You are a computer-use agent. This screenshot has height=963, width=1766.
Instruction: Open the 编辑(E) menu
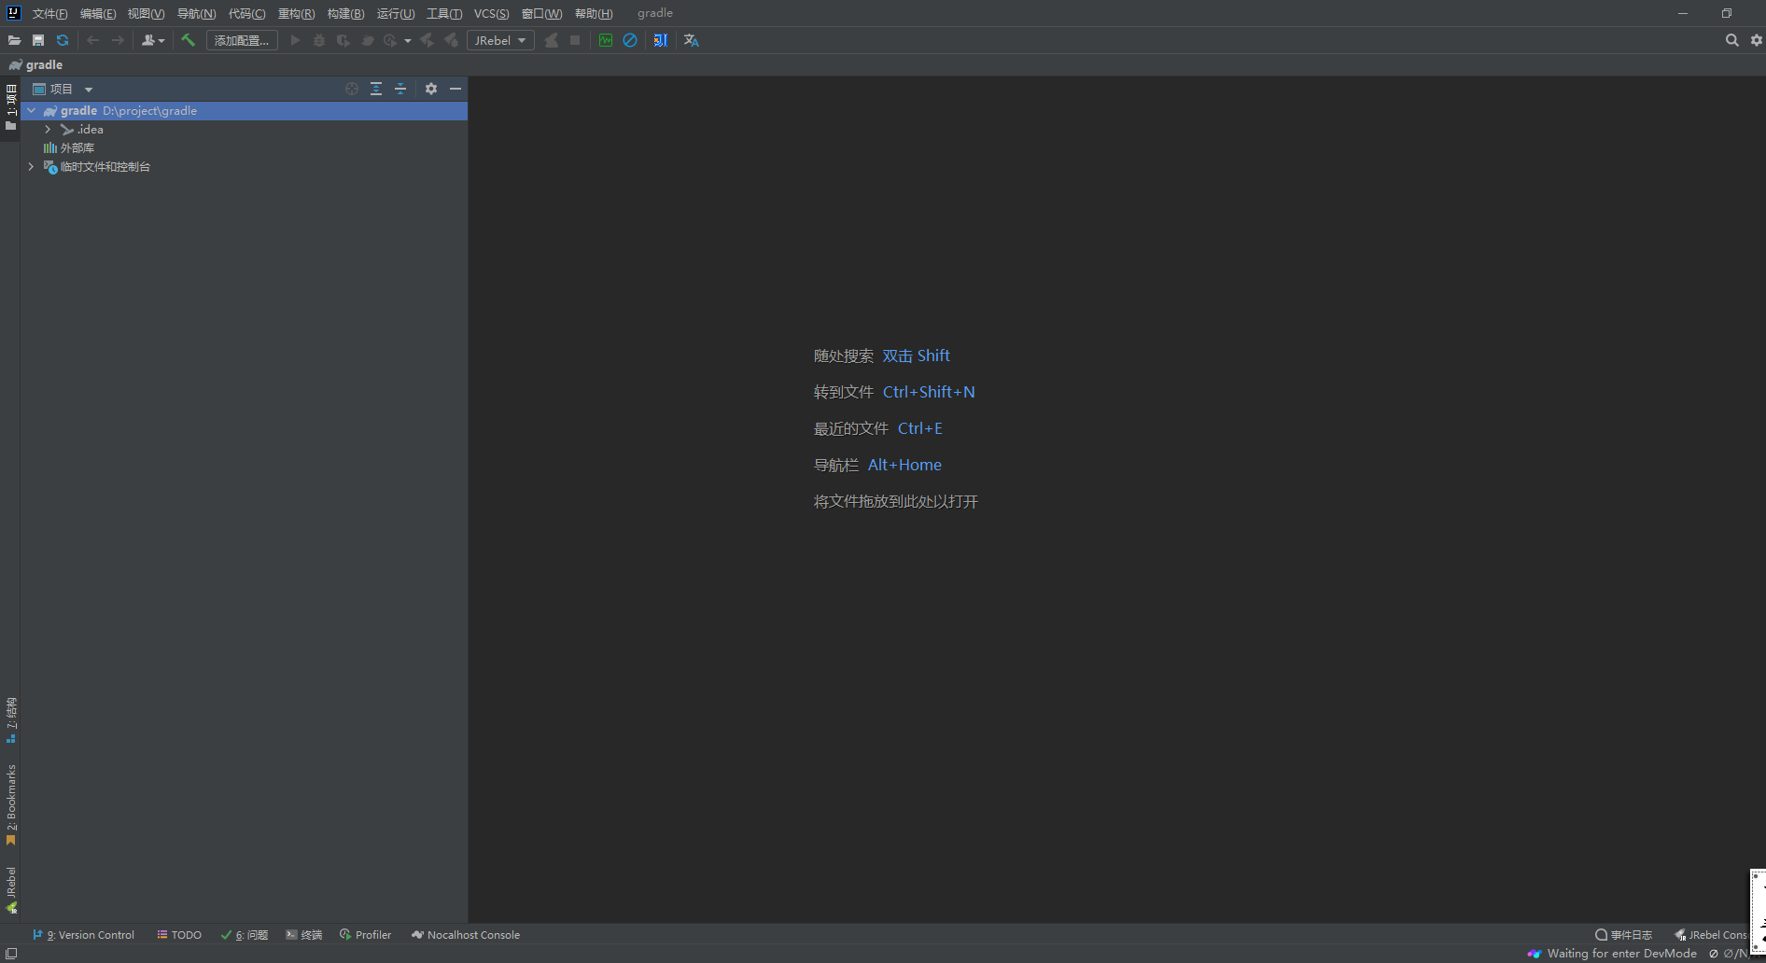tap(98, 13)
